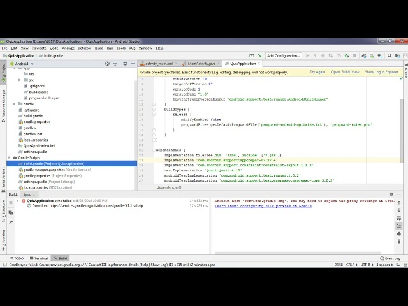This screenshot has width=408, height=306.
Task: Collapse the Gradle Scripts node
Action: coord(9,157)
